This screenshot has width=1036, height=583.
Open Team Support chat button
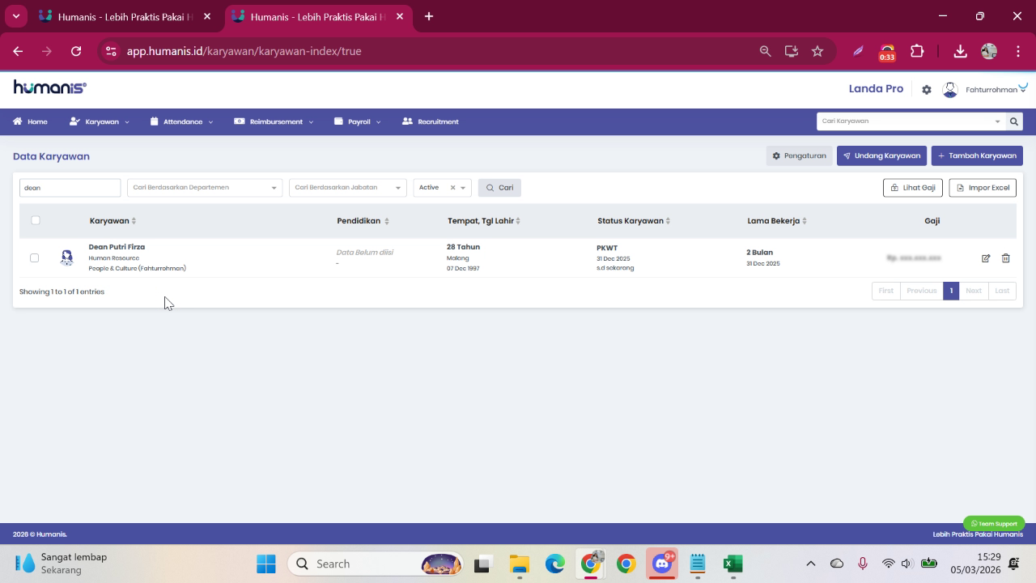[x=994, y=523]
